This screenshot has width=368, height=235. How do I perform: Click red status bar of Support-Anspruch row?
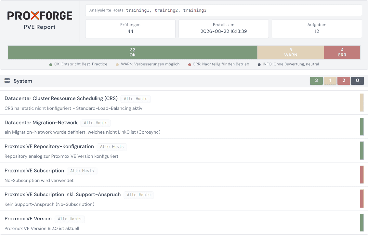(362, 198)
